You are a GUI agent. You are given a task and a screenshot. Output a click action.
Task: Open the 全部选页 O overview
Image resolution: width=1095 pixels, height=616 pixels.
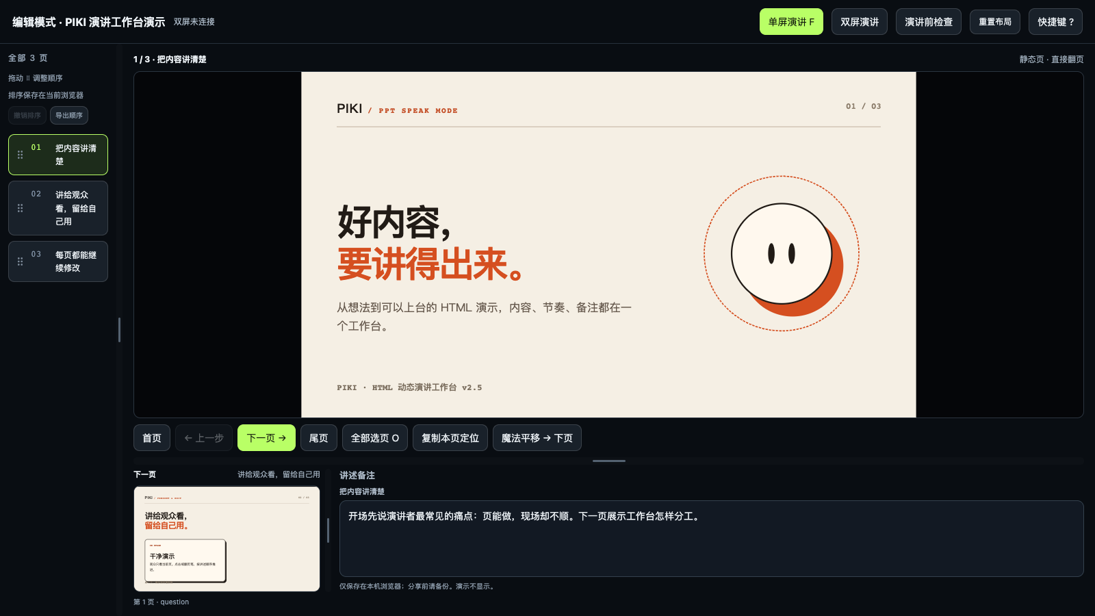[x=375, y=438]
